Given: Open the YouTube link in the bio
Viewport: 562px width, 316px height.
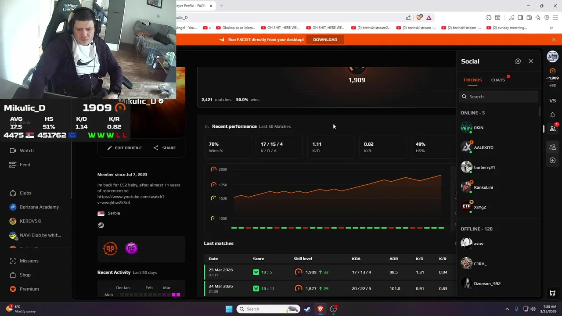Looking at the screenshot, I should click(x=131, y=200).
